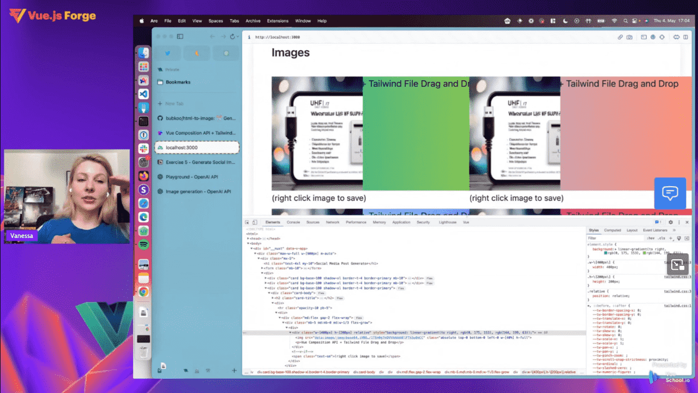Switch to the Console tab in DevTools
The image size is (698, 393).
point(293,222)
